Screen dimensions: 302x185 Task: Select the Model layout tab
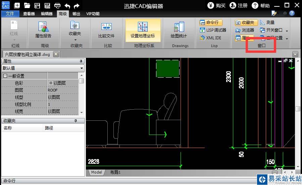click(97, 172)
